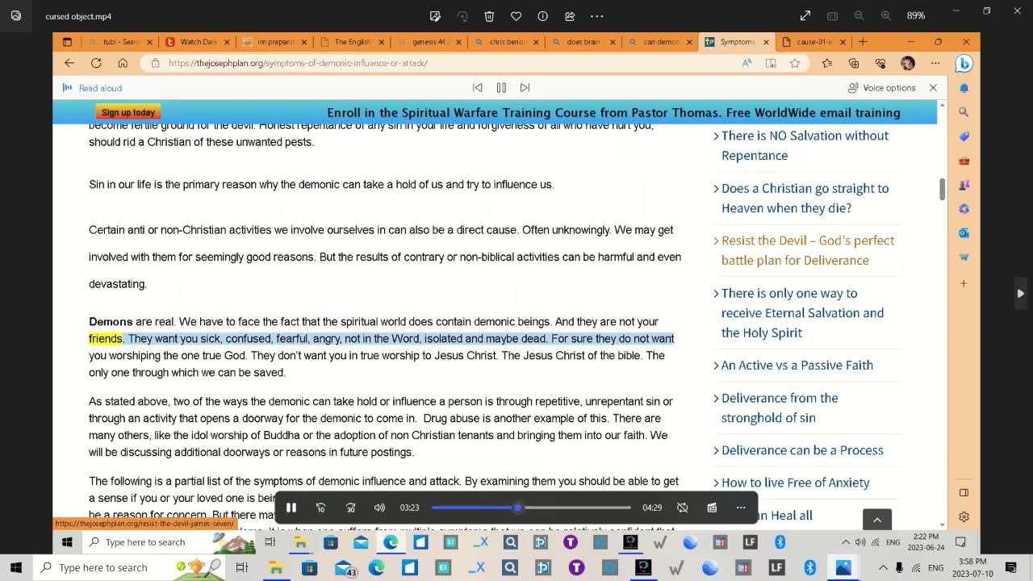
Task: Switch to the does brain browser tab
Action: tap(583, 42)
